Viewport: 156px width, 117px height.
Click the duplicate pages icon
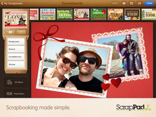132,4
